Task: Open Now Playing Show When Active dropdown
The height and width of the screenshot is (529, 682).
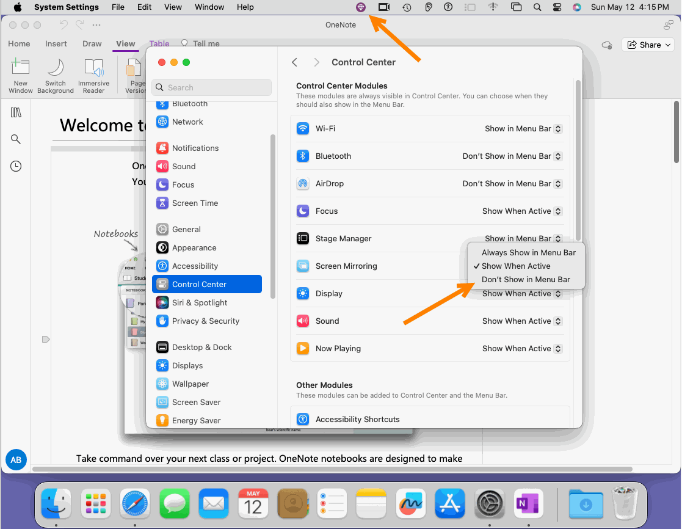Action: point(523,348)
